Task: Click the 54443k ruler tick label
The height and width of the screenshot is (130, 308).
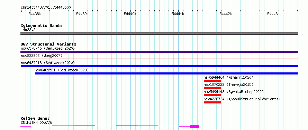Action: (274, 14)
